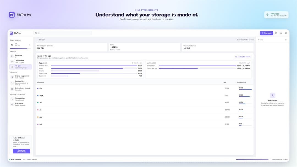This screenshot has width=297, height=167.
Task: Click the Allocated size column header
Action: [x=241, y=82]
